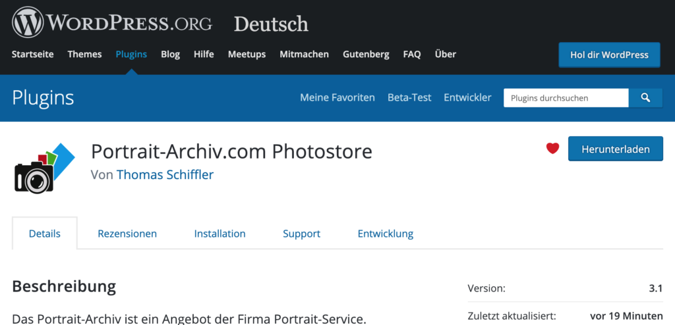Screen dimensions: 675x325
Task: Open the Entwickler link
Action: click(467, 97)
